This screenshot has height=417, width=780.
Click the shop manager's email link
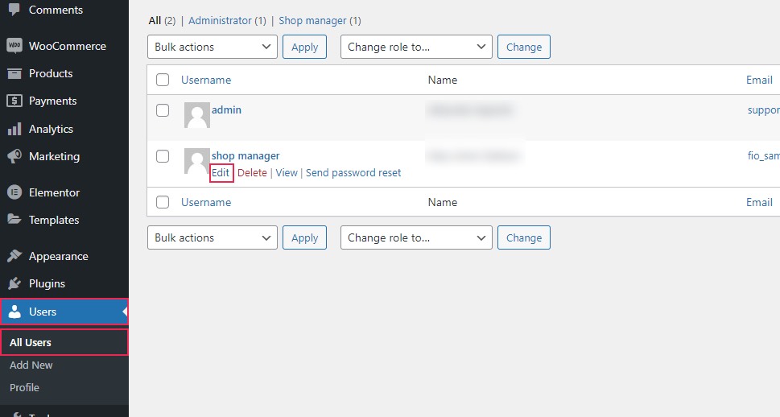pyautogui.click(x=764, y=155)
